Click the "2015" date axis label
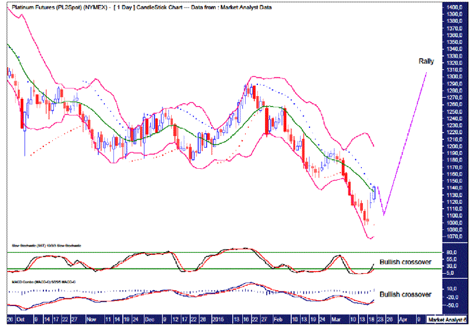Screen dimensions: 469x327 (218, 319)
